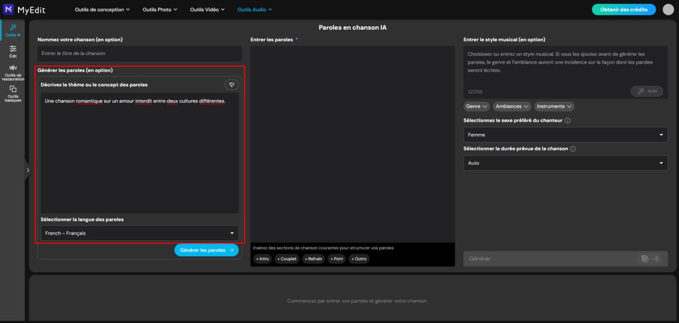This screenshot has height=323, width=679.
Task: Insert an Outro section tag
Action: 359,259
